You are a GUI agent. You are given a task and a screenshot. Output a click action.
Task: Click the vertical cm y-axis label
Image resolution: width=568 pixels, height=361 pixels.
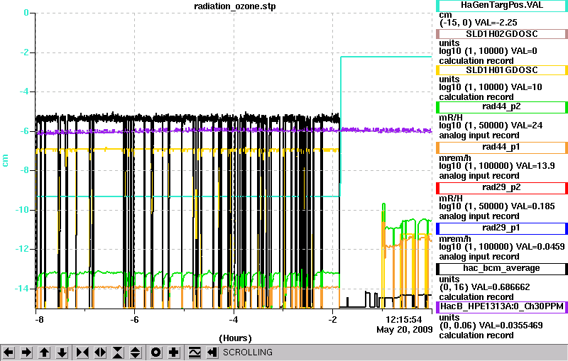point(5,160)
